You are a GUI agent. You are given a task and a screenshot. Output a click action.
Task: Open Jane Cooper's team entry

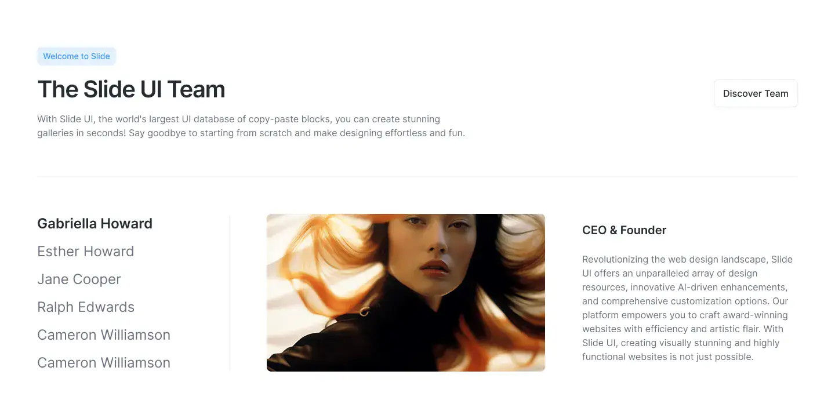pyautogui.click(x=79, y=279)
